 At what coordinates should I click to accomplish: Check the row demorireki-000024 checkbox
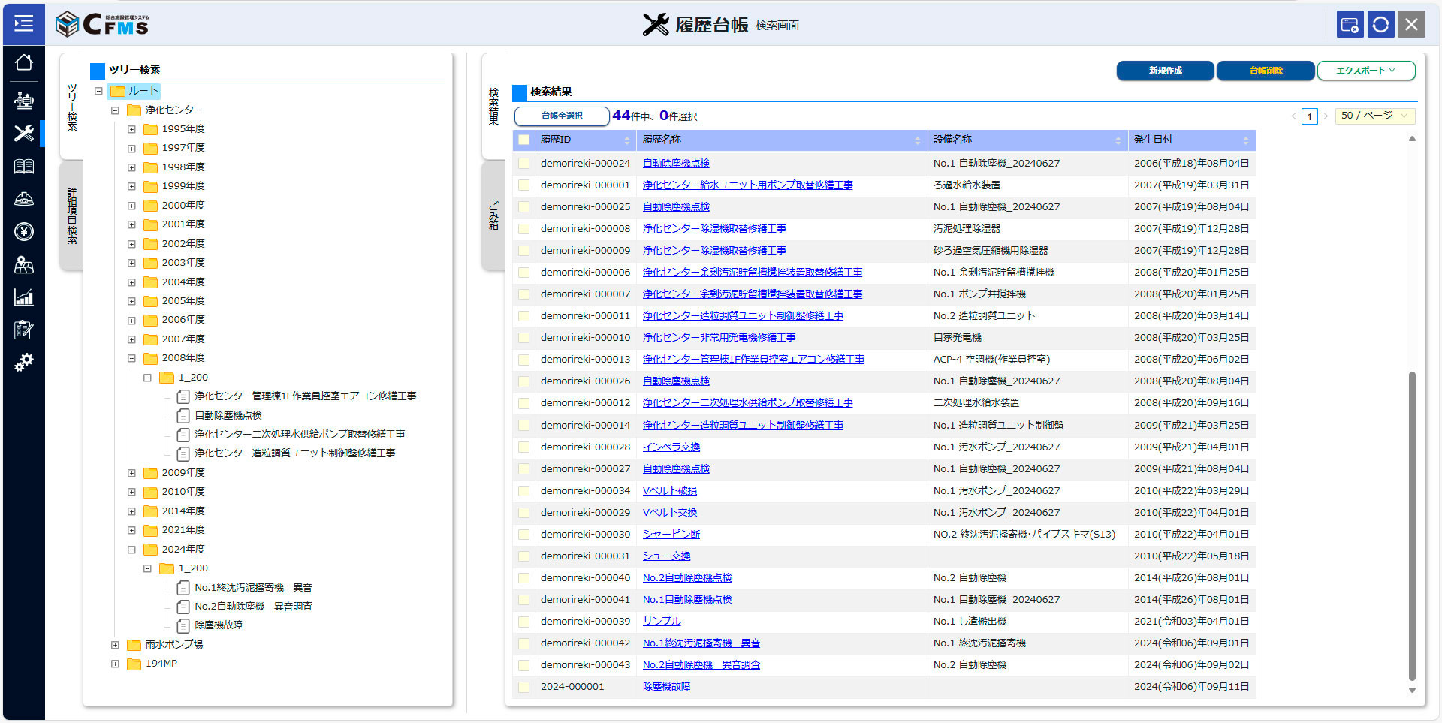tap(523, 164)
